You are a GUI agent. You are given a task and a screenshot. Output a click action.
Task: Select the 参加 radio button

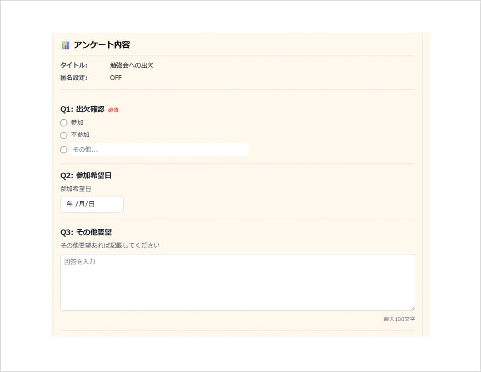[64, 123]
